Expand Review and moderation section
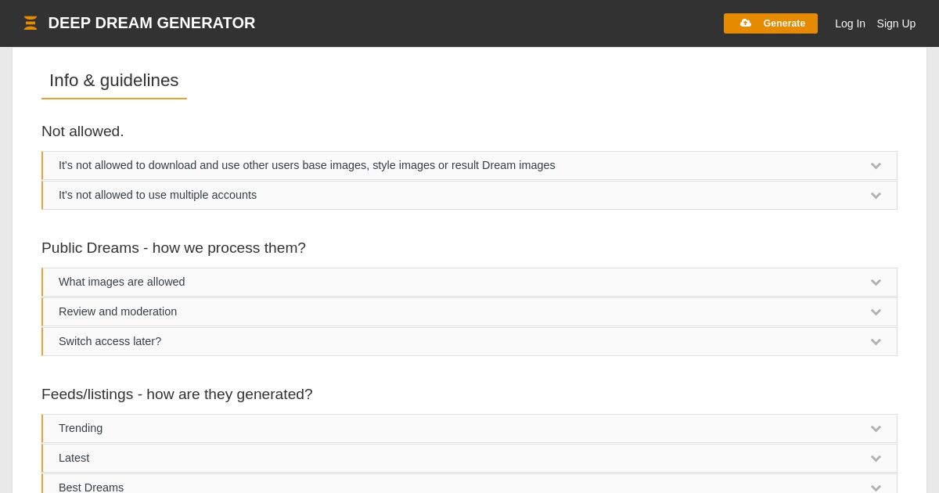 (x=117, y=312)
